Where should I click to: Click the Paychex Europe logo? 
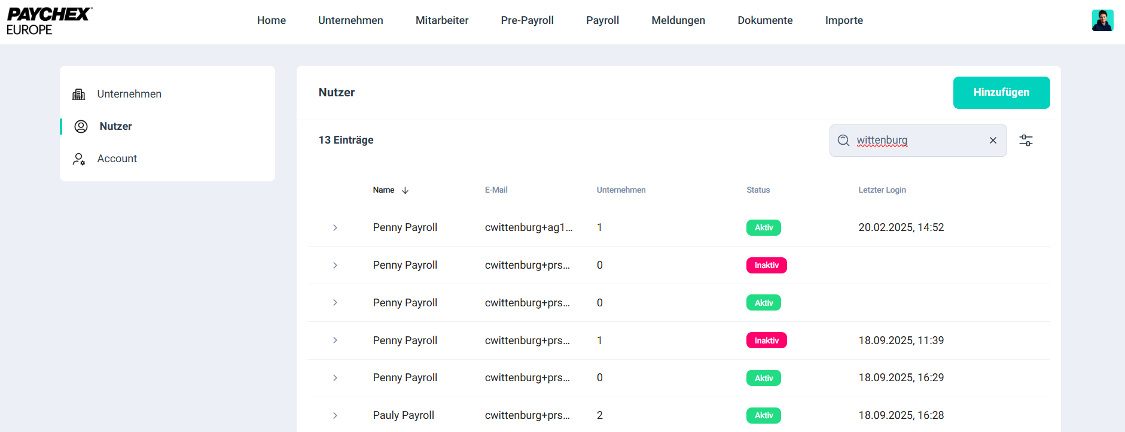49,22
